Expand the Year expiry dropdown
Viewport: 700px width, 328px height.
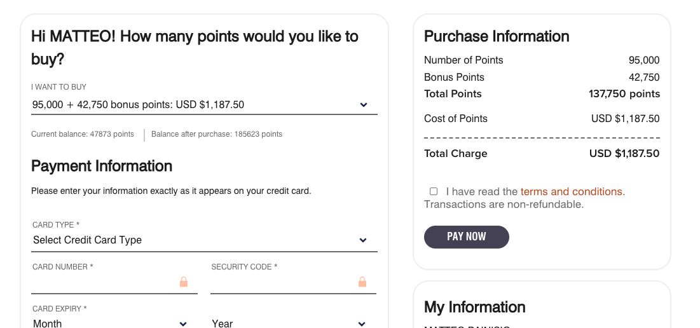[293, 324]
